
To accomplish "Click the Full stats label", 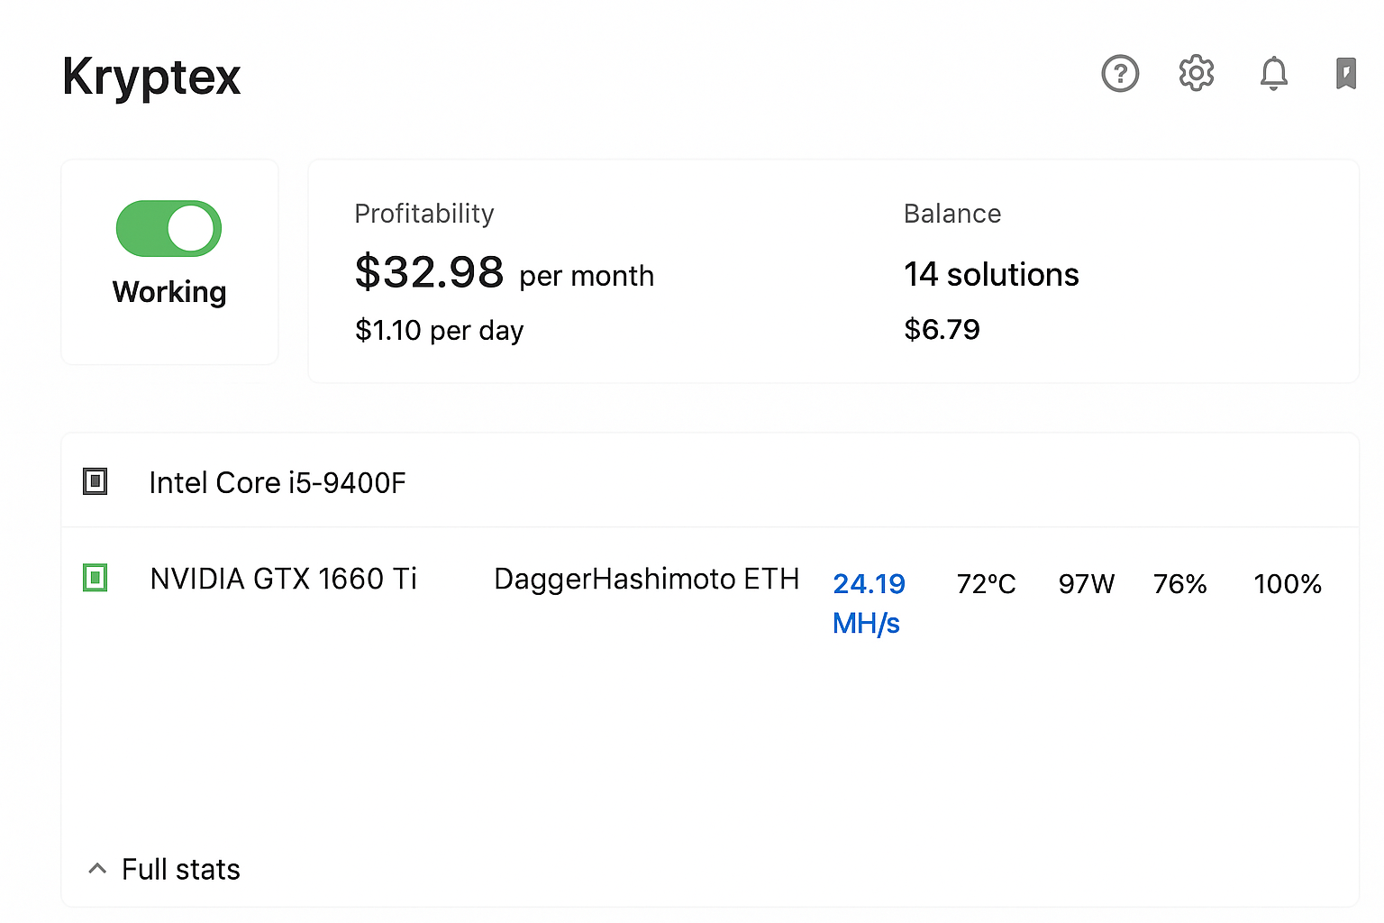I will [x=181, y=869].
